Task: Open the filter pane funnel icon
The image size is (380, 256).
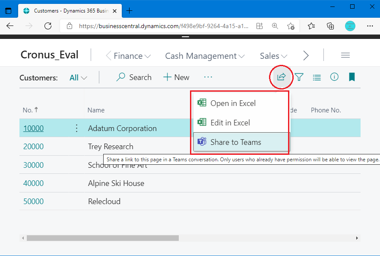Action: 299,77
